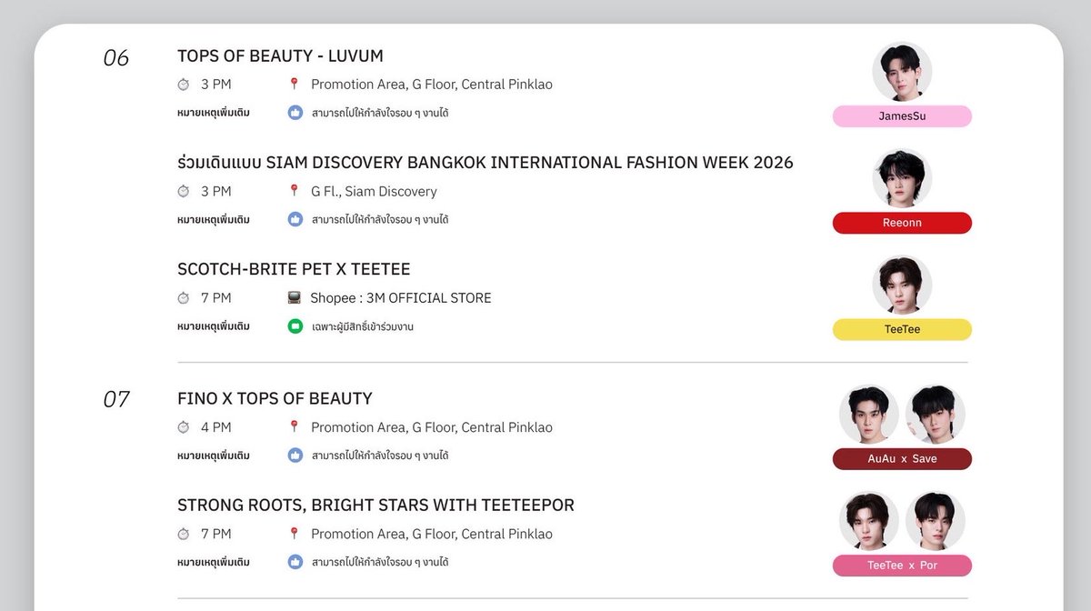
Task: Click the location pin for the LUVUM event venue
Action: click(x=294, y=85)
